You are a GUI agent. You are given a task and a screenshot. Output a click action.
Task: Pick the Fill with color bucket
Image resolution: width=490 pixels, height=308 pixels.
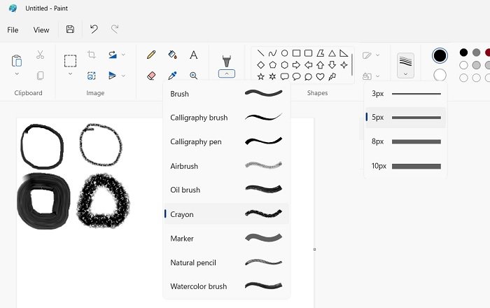click(172, 55)
